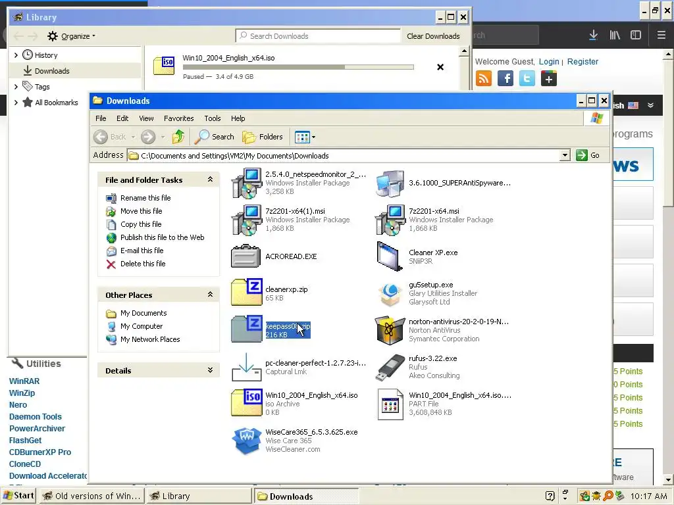Click Delete this file task

(x=143, y=264)
